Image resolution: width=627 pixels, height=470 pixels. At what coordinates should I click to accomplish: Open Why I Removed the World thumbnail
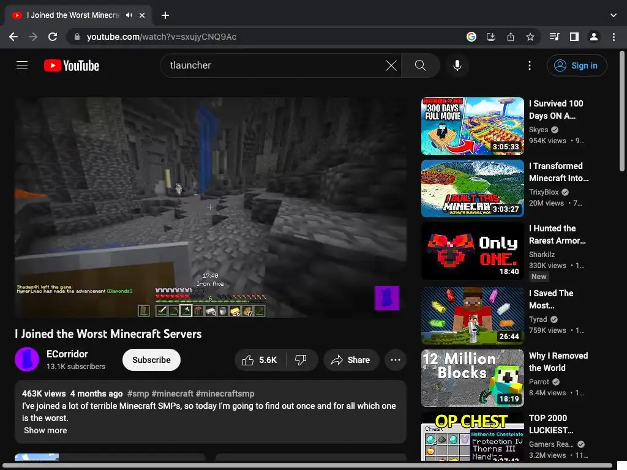point(472,378)
